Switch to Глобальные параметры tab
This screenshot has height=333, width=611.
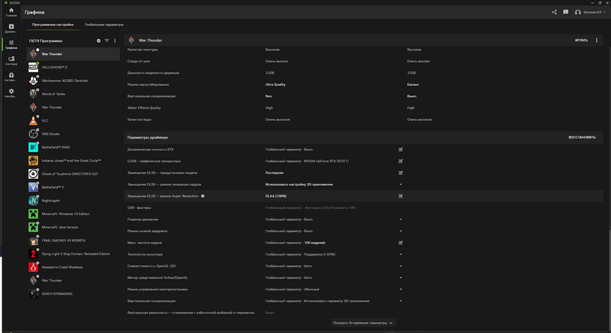(x=104, y=24)
